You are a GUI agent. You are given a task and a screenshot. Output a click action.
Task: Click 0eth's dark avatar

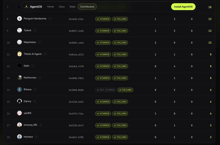(x=19, y=66)
